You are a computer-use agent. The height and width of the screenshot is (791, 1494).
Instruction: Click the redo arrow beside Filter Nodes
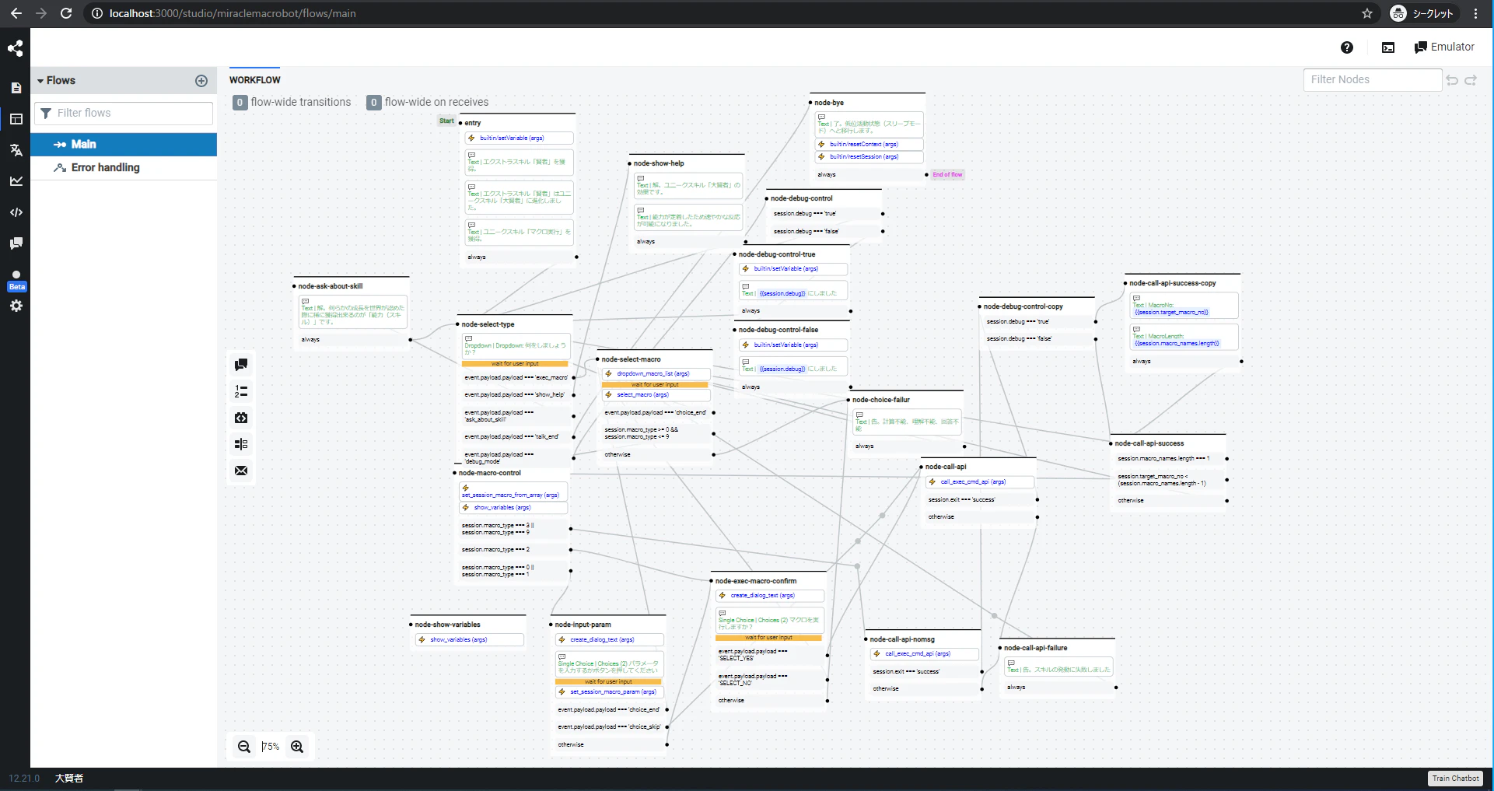(x=1471, y=80)
